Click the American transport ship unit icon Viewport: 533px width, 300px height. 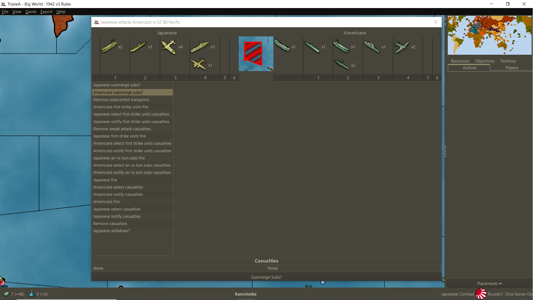coord(282,45)
